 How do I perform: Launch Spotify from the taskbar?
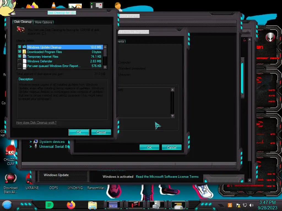click(x=49, y=205)
